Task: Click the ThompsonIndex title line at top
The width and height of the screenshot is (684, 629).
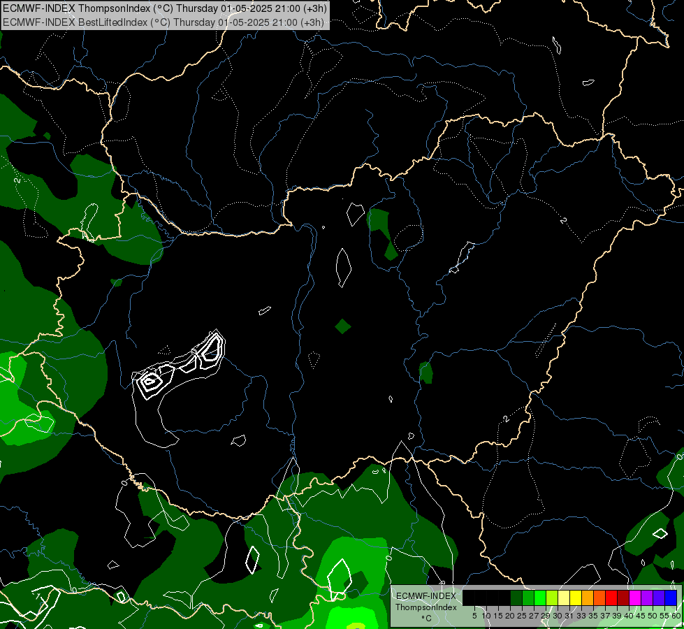Action: 165,8
